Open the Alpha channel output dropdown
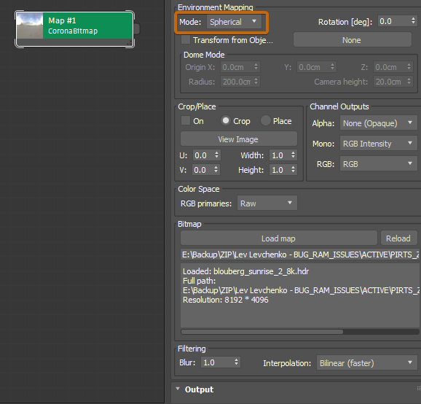 [x=378, y=123]
